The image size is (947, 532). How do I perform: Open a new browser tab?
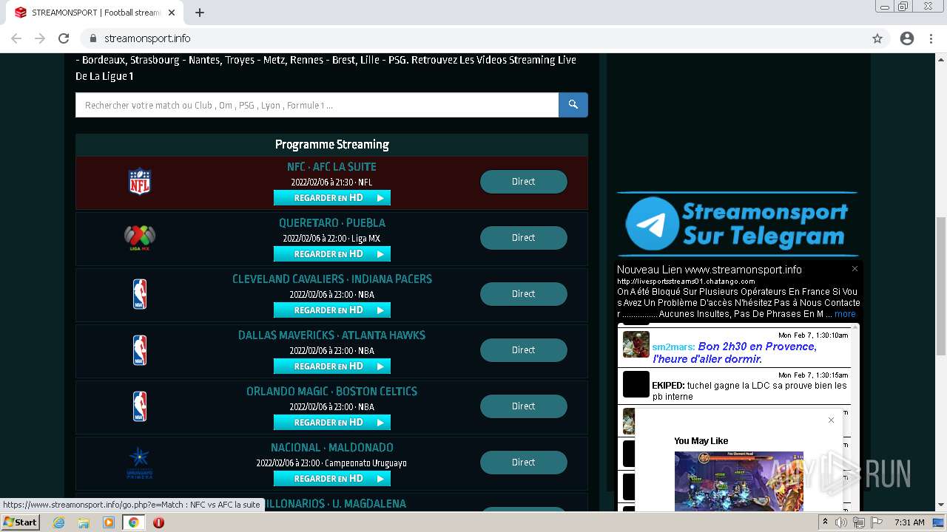200,13
